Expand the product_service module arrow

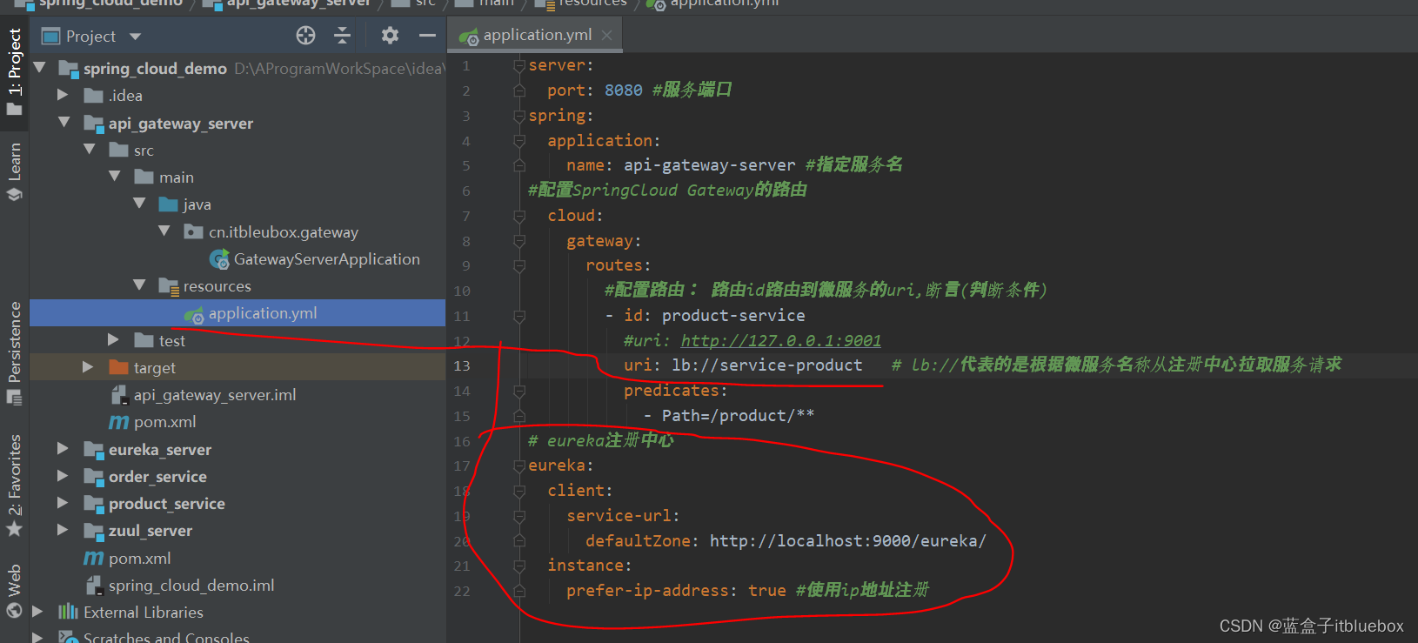pyautogui.click(x=63, y=503)
